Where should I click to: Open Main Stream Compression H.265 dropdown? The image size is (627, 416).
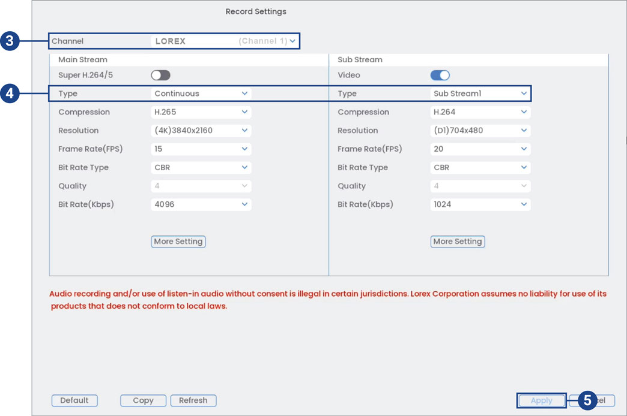[201, 112]
